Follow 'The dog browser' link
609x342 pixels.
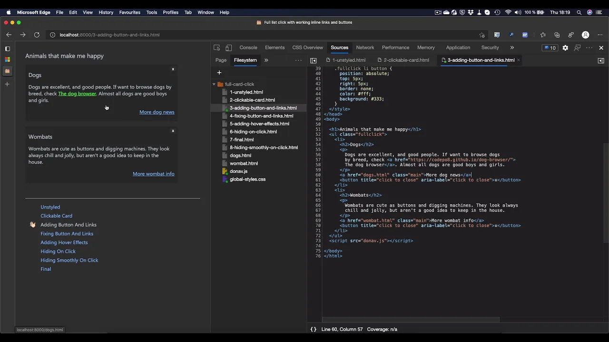coord(77,94)
